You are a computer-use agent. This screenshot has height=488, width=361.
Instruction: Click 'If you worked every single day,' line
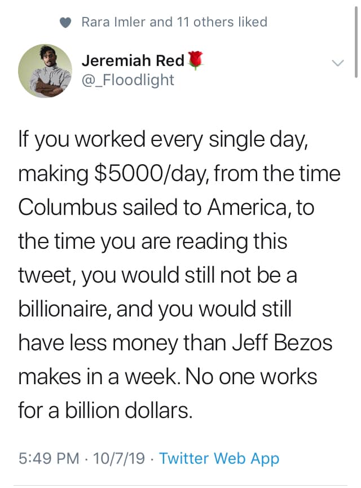[164, 140]
